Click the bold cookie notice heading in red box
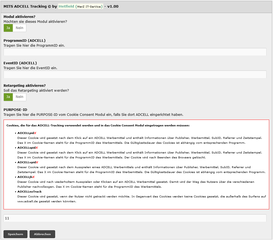 point(98,125)
